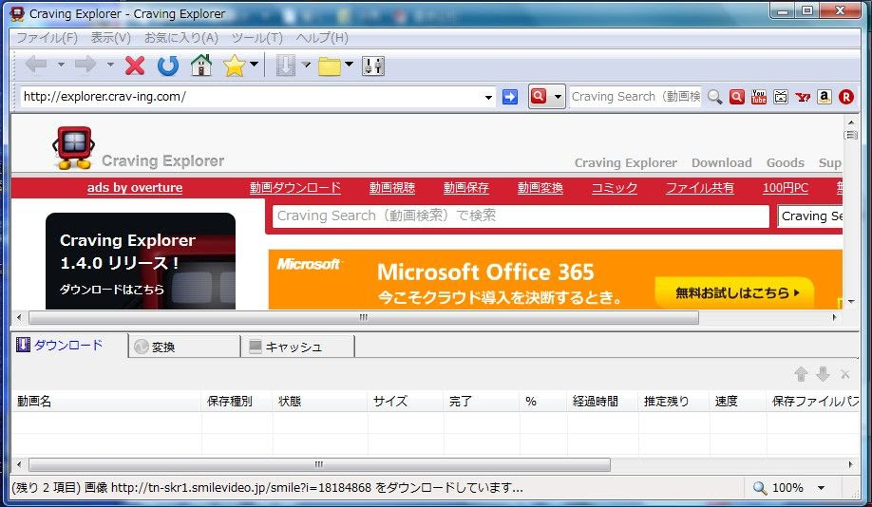Viewport: 872px width, 507px height.
Task: Open the ファイル共有 link
Action: point(700,188)
